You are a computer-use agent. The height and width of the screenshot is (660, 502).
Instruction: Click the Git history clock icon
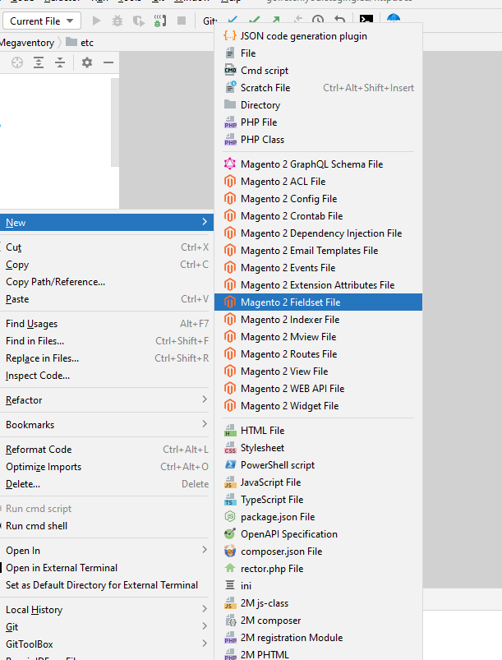pyautogui.click(x=318, y=20)
